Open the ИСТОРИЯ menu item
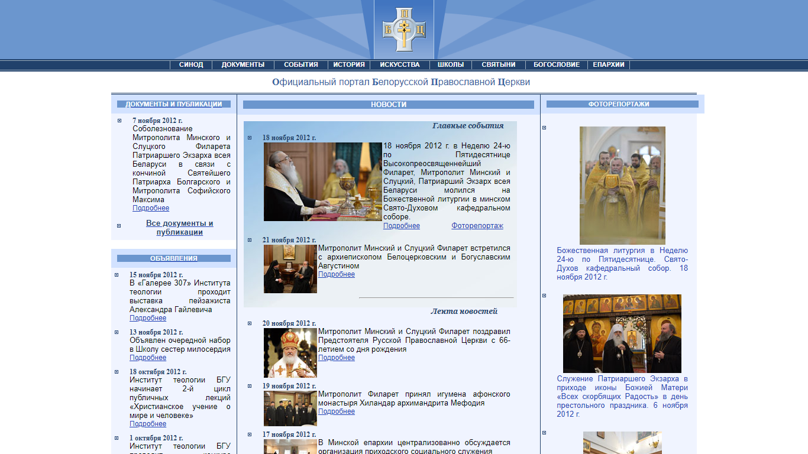808x454 pixels. (349, 65)
